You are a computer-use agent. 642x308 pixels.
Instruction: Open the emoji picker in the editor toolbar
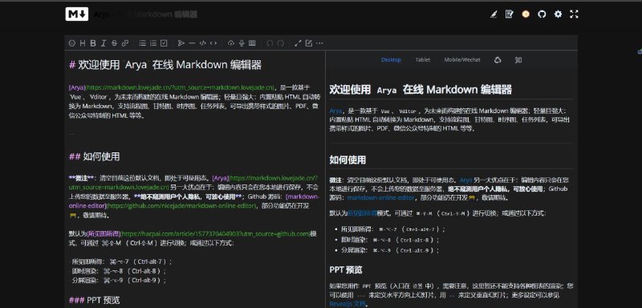pos(72,43)
